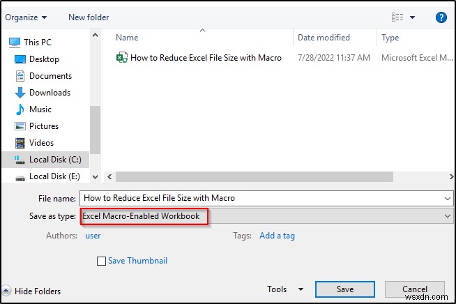This screenshot has height=304, width=456.
Task: Click the 7/28/2022 11:37 AM date cell
Action: tap(333, 58)
